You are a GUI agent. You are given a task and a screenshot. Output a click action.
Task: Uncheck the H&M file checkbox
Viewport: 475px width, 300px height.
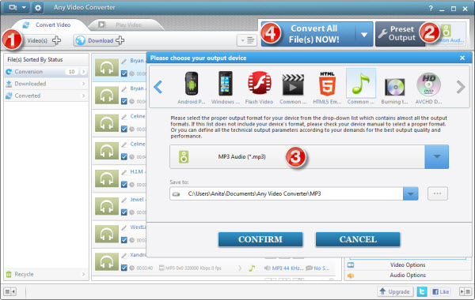click(x=124, y=184)
